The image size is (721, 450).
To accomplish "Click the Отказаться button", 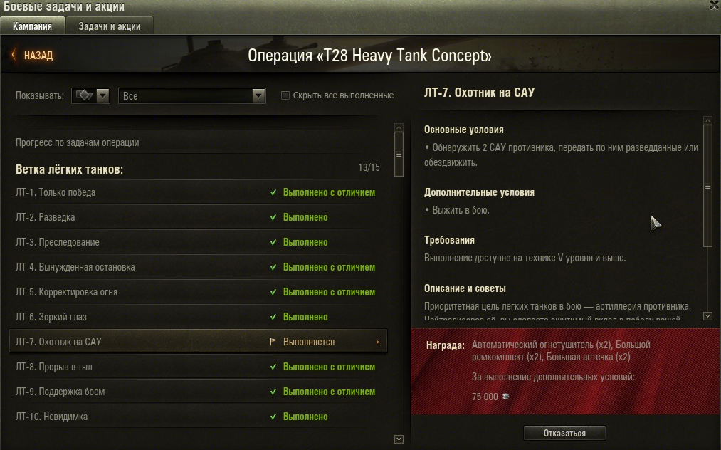I will 564,433.
